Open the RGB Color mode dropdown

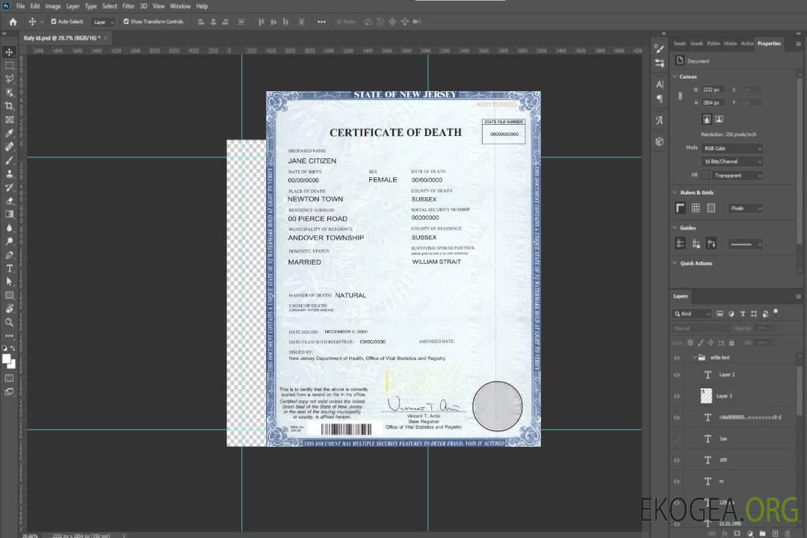click(732, 148)
